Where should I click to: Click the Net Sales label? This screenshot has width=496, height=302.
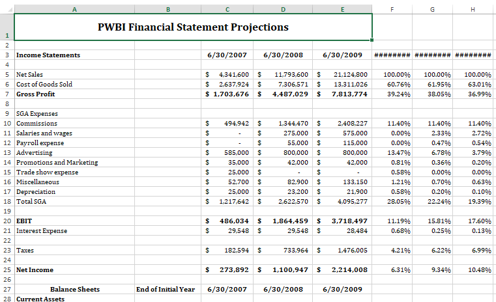pyautogui.click(x=29, y=75)
